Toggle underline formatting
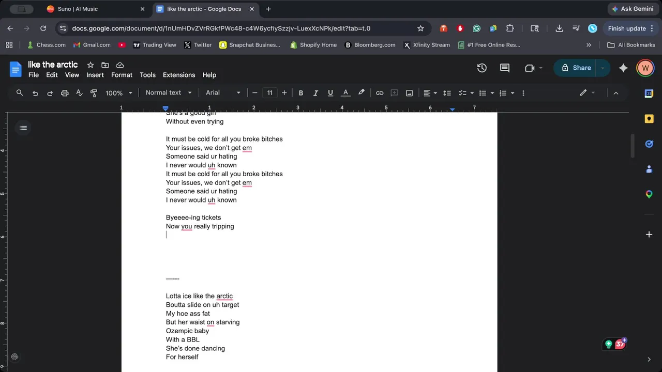 [330, 93]
